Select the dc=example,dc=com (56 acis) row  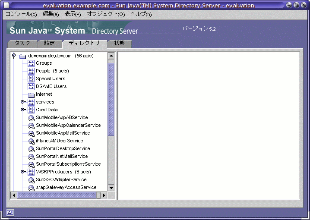pyautogui.click(x=61, y=56)
